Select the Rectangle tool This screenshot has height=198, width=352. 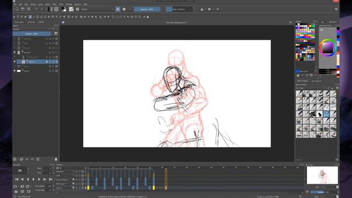point(38,17)
